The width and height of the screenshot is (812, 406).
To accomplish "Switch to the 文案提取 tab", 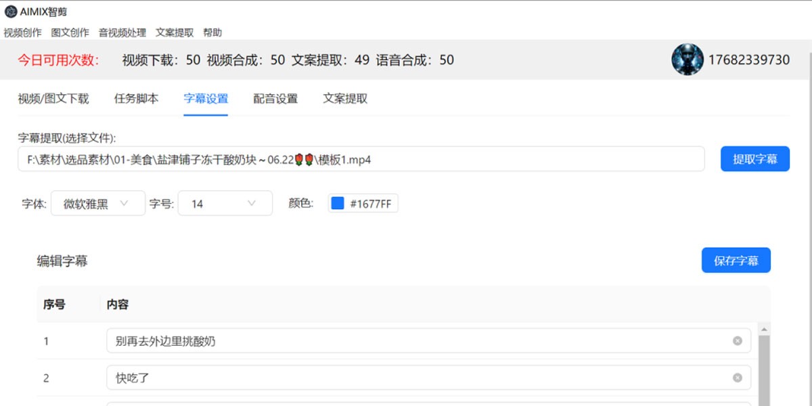I will (x=345, y=99).
